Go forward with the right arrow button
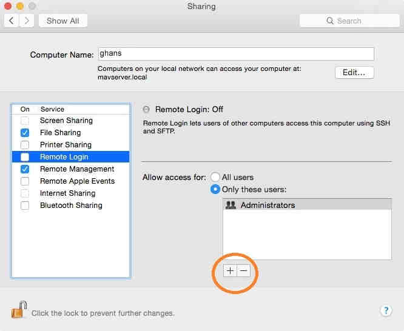This screenshot has height=331, width=404. [x=27, y=21]
